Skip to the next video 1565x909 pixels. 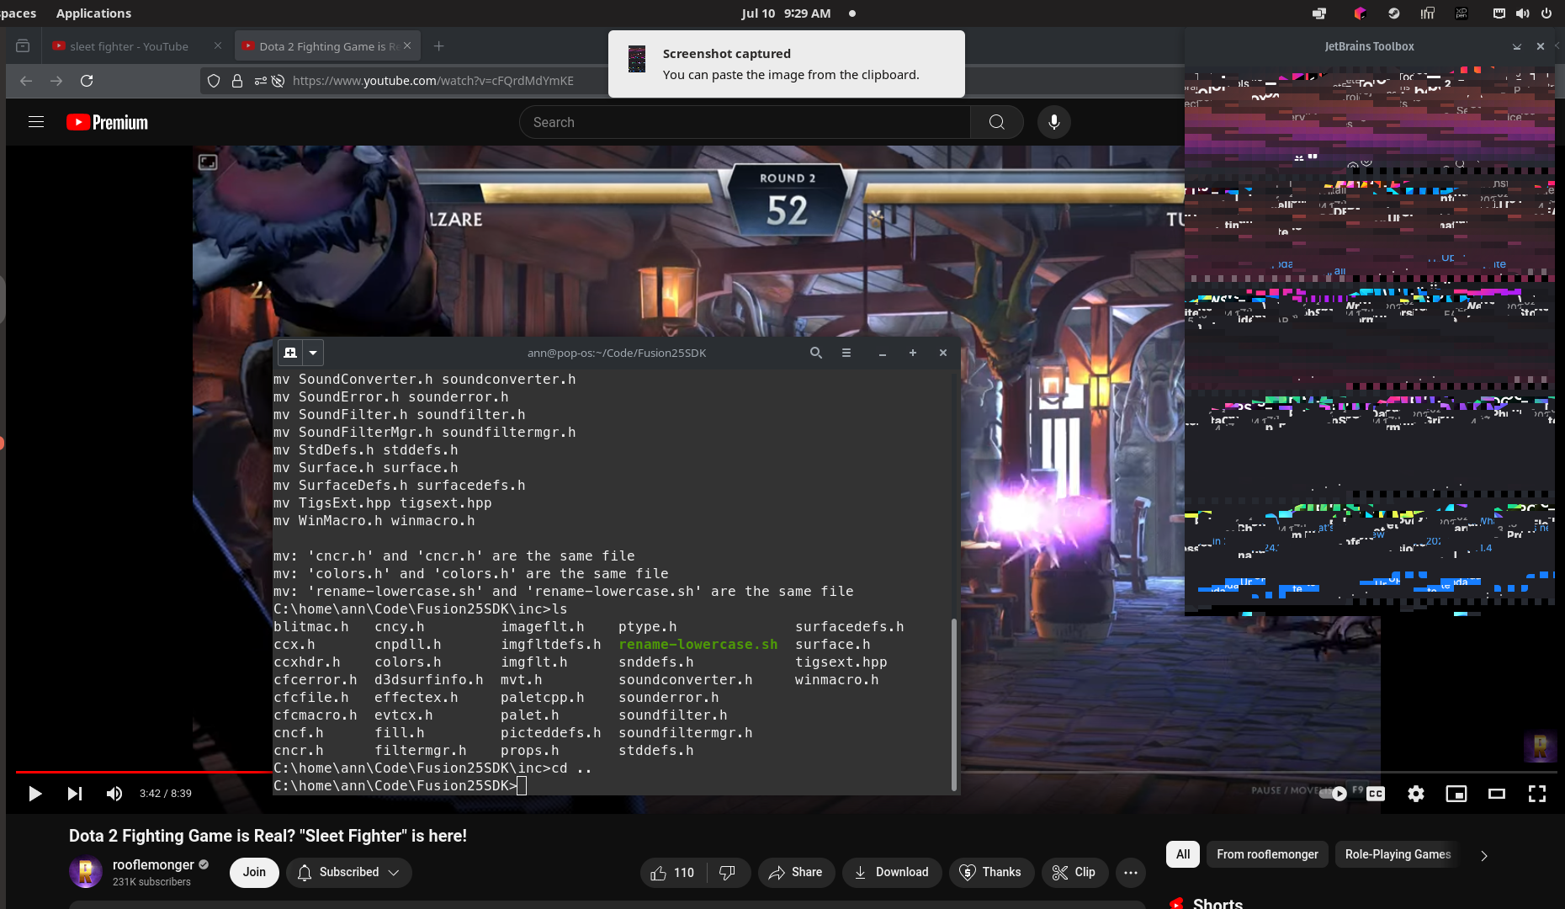75,794
